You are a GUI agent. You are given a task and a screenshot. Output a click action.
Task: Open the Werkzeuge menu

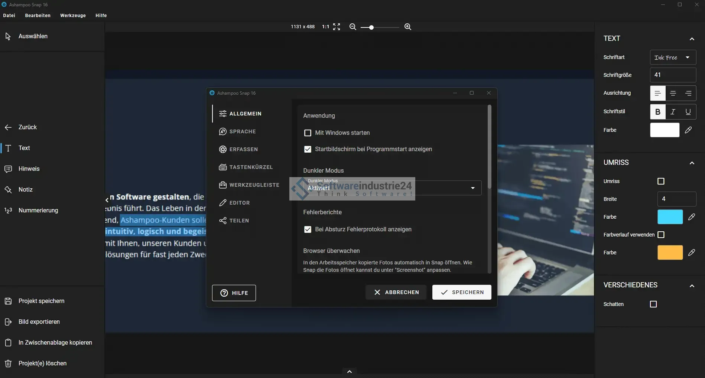point(73,16)
